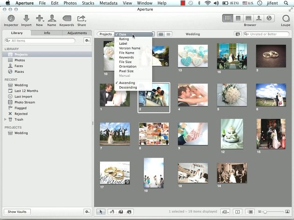Image resolution: width=294 pixels, height=220 pixels.
Task: Switch to Viewer layout icon
Action: [x=248, y=18]
